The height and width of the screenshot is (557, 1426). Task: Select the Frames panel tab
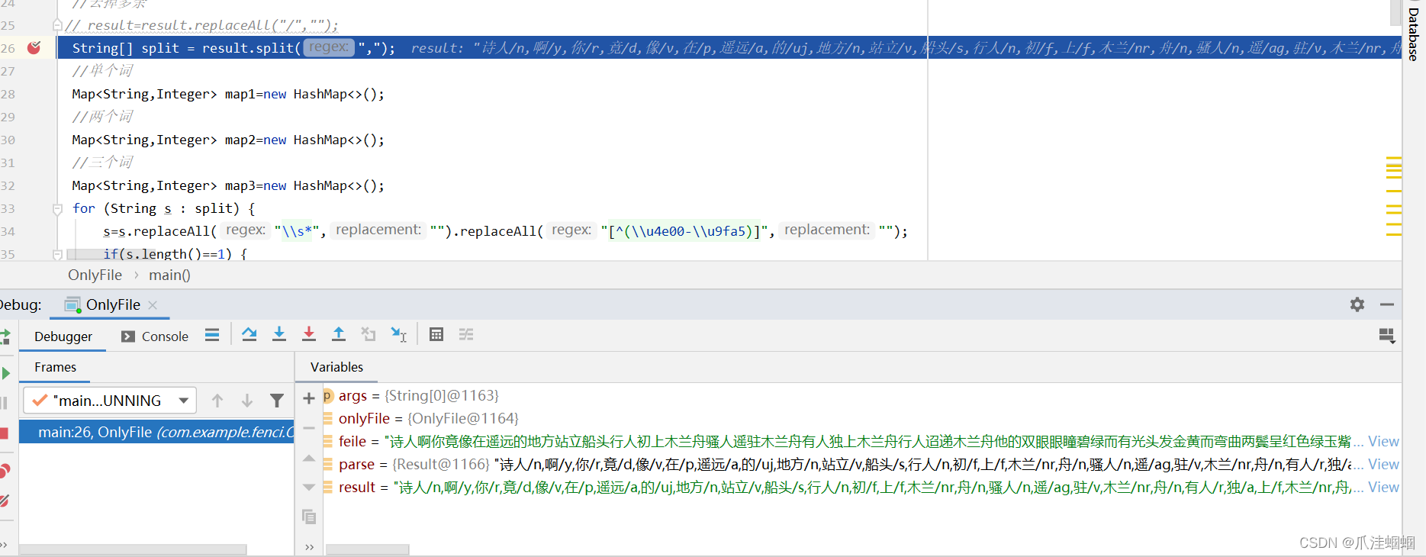55,367
